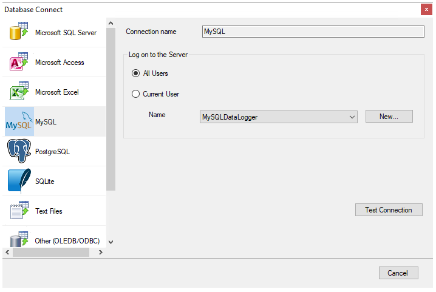Open the Name dropdown showing MySQLDataLogger
The width and height of the screenshot is (436, 292).
(x=279, y=117)
